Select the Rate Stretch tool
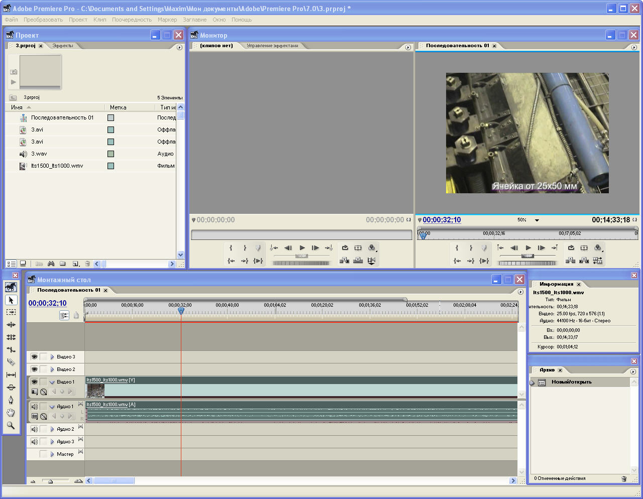The height and width of the screenshot is (499, 643). click(11, 350)
